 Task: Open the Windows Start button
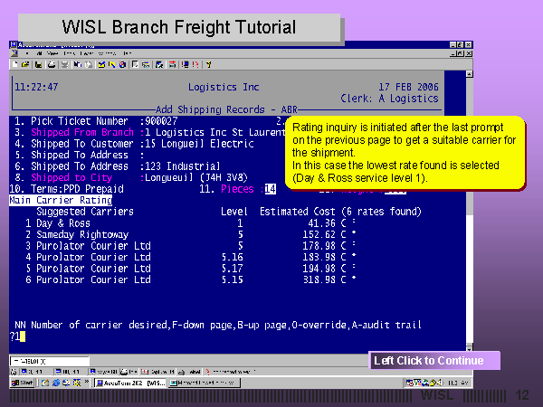22,383
